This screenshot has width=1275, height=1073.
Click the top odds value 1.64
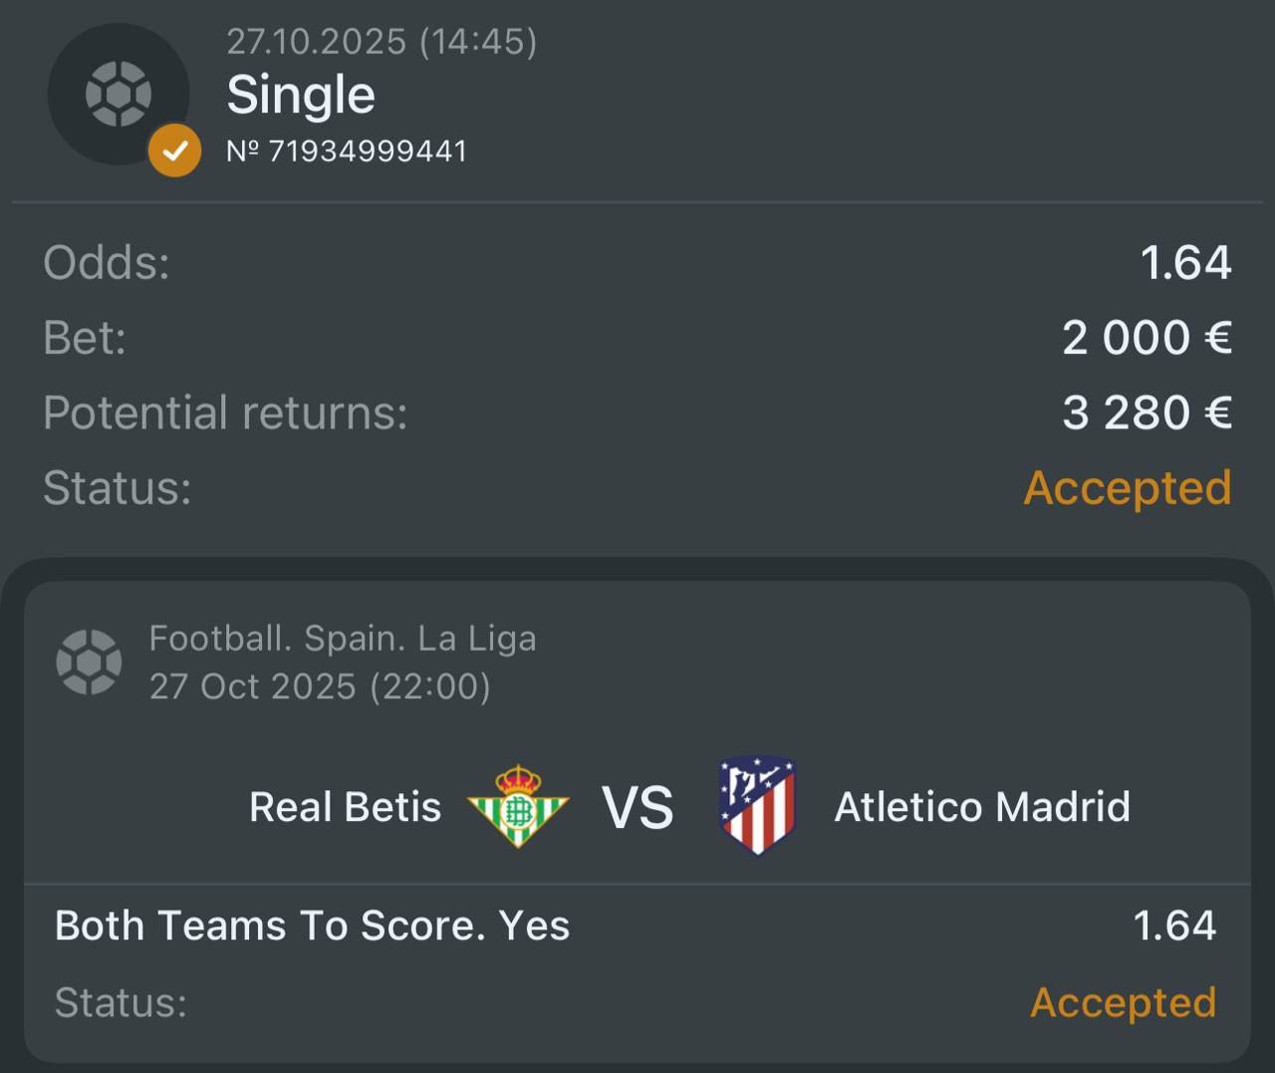point(1185,263)
